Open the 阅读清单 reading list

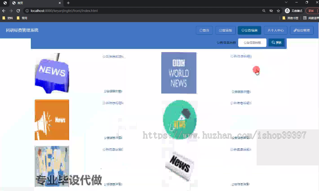click(311, 18)
